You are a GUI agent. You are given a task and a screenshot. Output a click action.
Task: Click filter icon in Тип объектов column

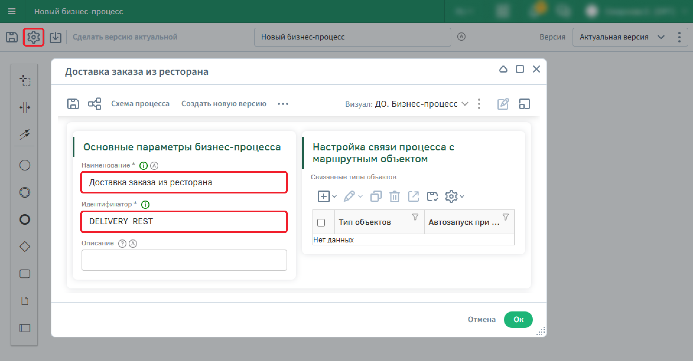coord(415,217)
